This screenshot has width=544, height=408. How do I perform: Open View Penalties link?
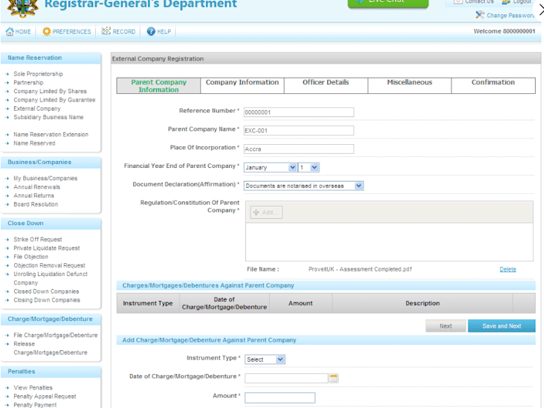coord(33,388)
